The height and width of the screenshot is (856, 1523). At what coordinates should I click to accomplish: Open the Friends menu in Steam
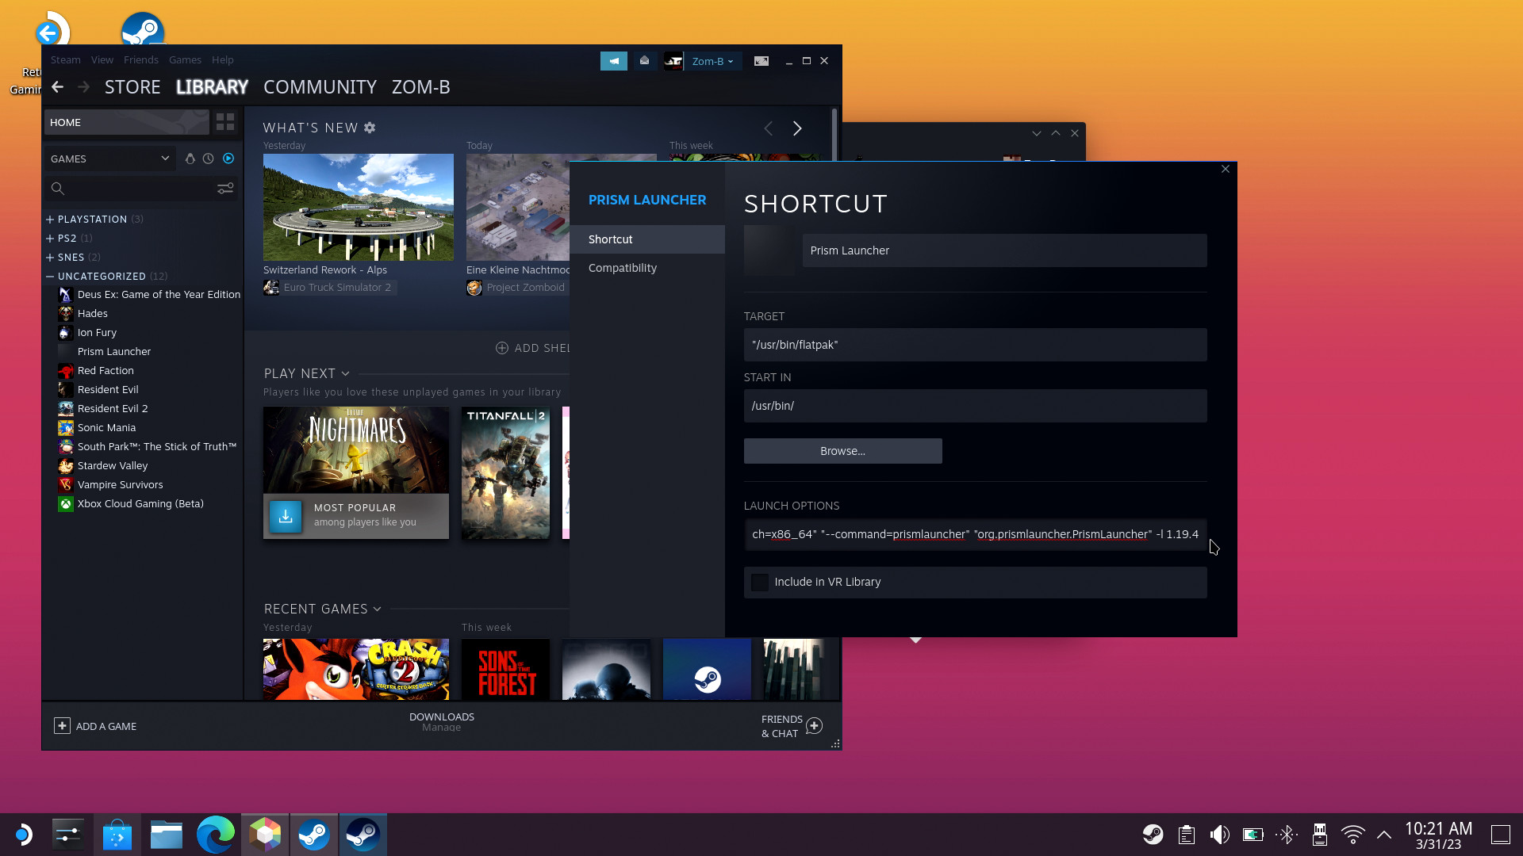coord(141,59)
